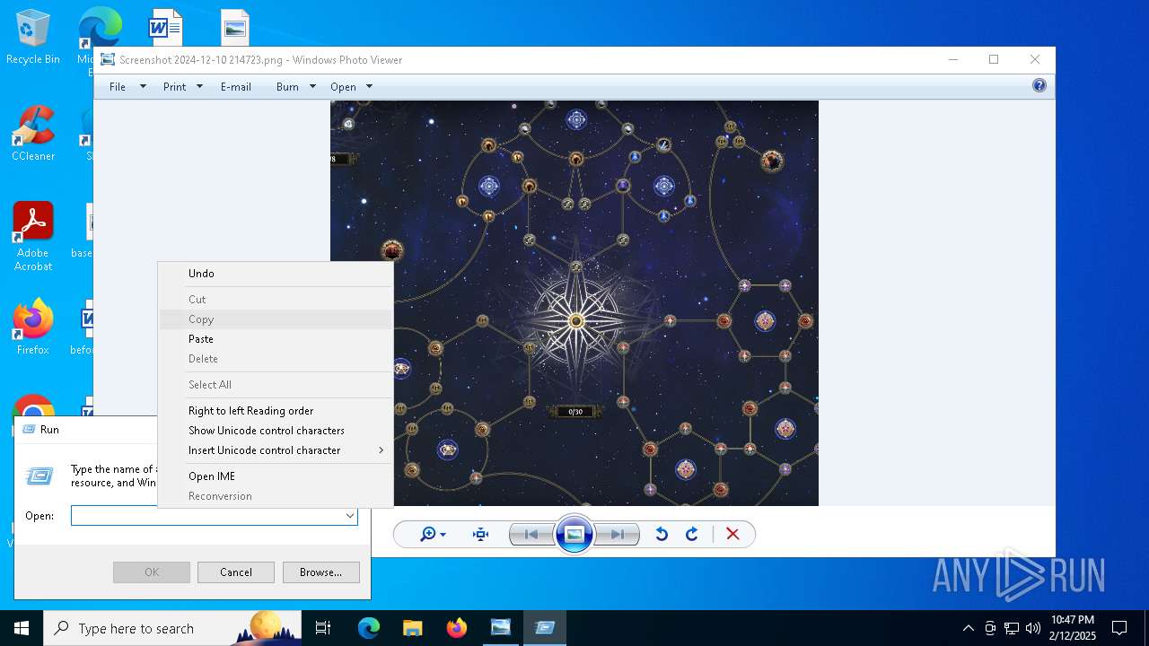1149x646 pixels.
Task: Choose Undo in the context menu
Action: (x=276, y=274)
